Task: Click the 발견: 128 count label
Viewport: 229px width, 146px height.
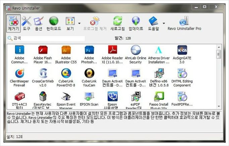Action: pyautogui.click(x=123, y=38)
